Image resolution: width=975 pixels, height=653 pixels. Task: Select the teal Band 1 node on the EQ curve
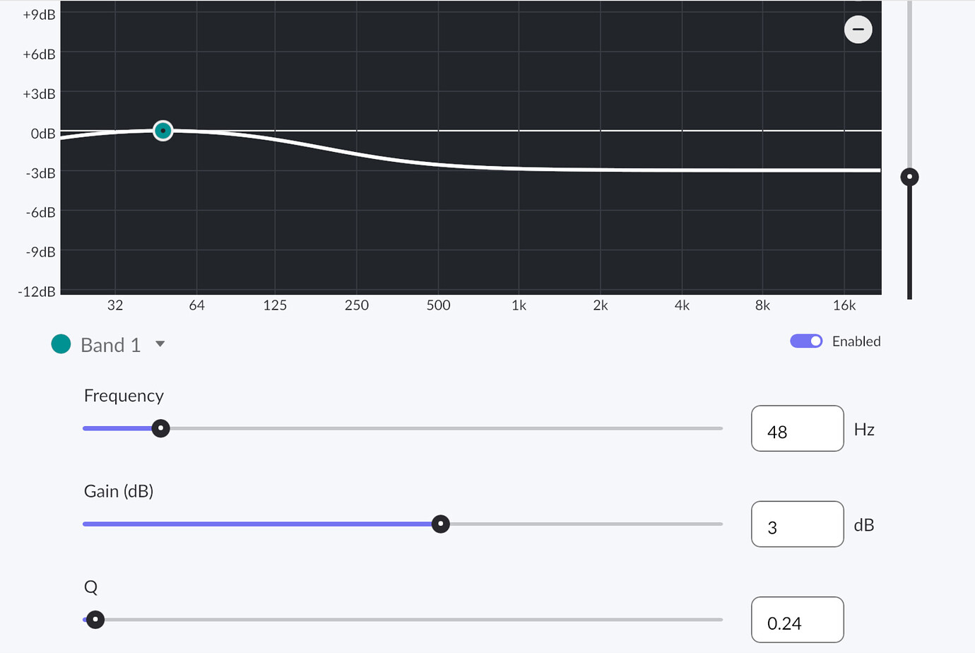[162, 131]
